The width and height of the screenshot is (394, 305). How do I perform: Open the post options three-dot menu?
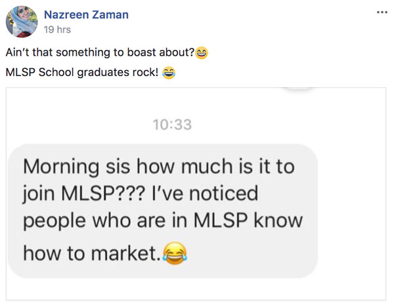coord(382,12)
